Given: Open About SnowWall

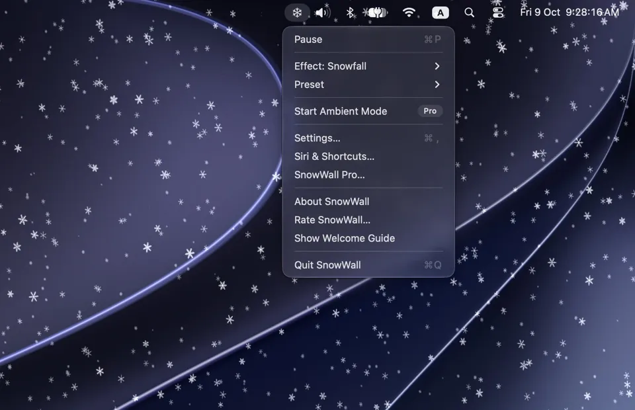Looking at the screenshot, I should pos(368,202).
